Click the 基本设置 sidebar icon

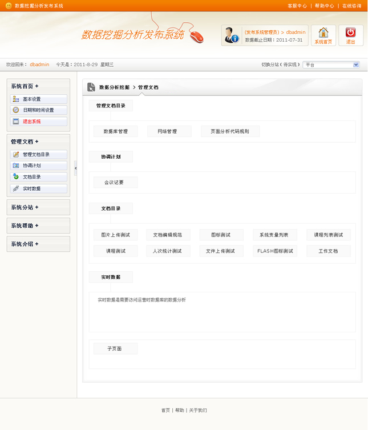point(16,99)
